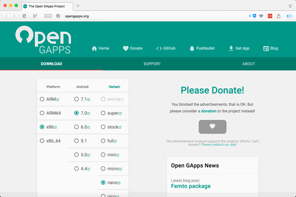This screenshot has height=197, width=296.
Task: Open the tab menu icon at top right
Action: coord(290,6)
